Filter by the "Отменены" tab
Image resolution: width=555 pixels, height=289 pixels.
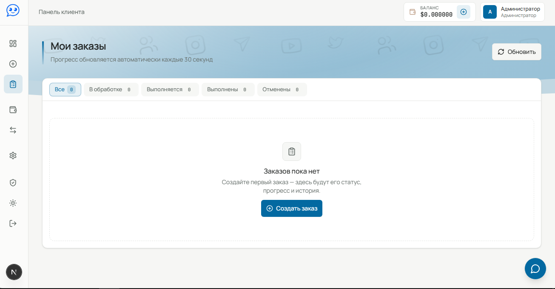pos(282,90)
